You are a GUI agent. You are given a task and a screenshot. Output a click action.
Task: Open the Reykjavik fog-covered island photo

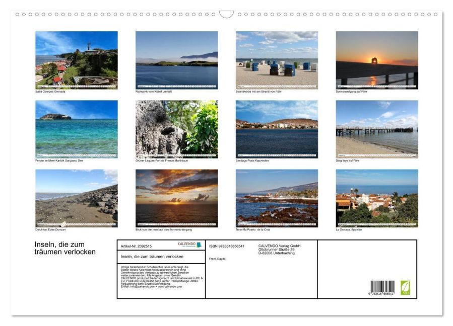point(176,60)
